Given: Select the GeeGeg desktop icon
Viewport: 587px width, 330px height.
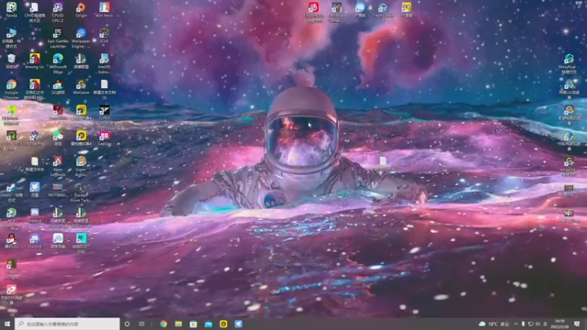Looking at the screenshot, I should pos(104,138).
